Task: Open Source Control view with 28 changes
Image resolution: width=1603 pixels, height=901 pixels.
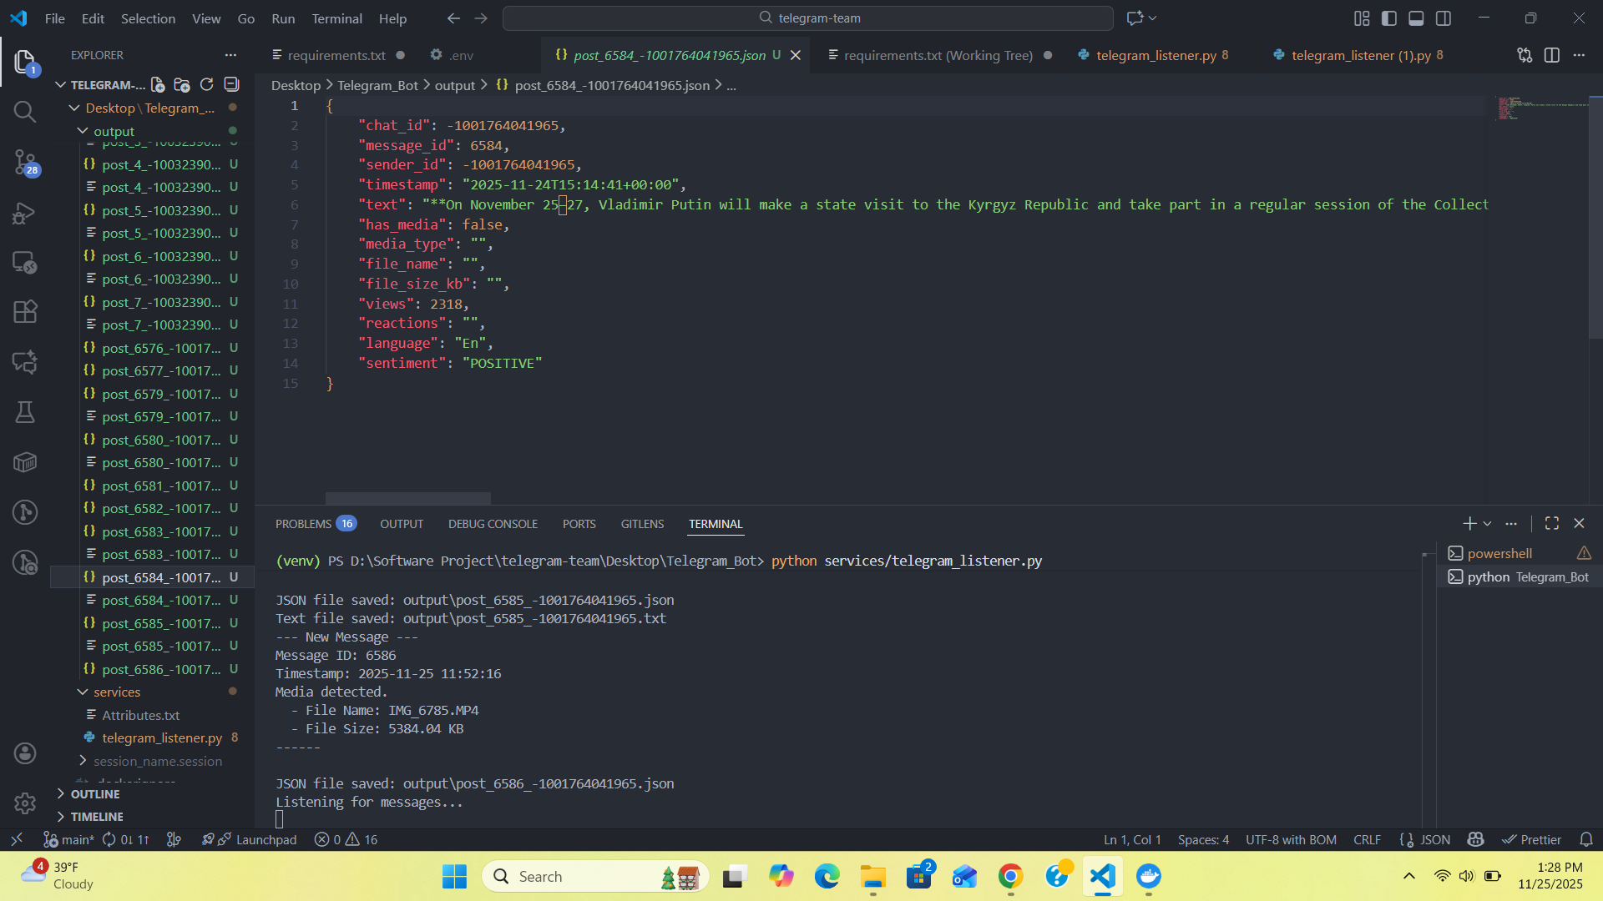Action: click(25, 162)
